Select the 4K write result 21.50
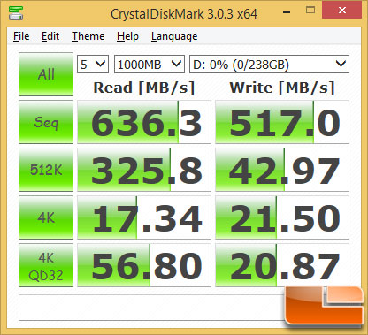Screen dimensions: 368x335 (x=282, y=217)
